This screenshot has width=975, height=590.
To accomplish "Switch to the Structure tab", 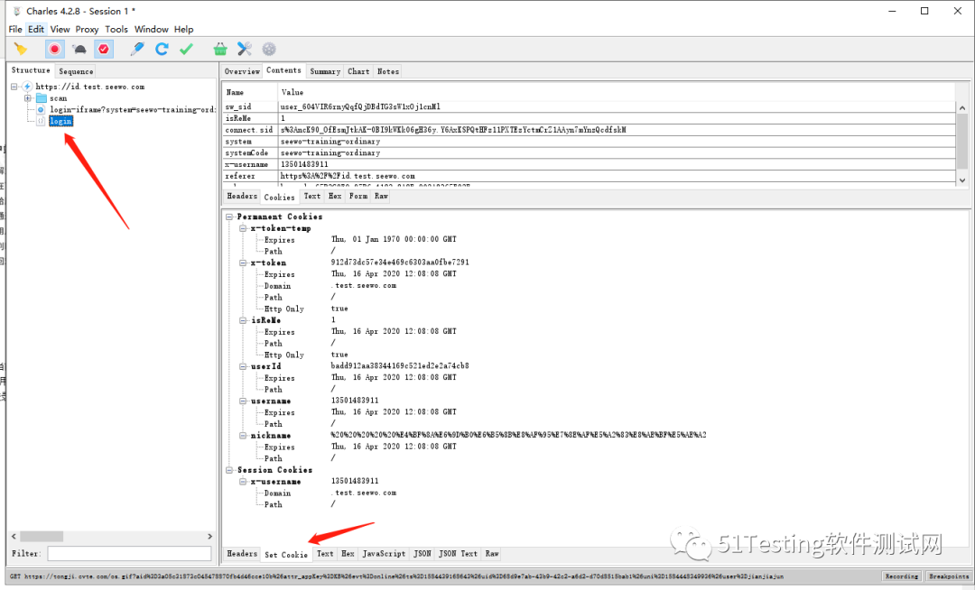I will [31, 70].
